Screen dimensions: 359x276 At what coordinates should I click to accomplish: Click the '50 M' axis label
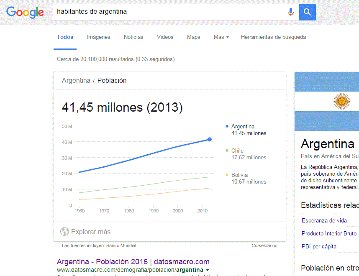pos(67,126)
